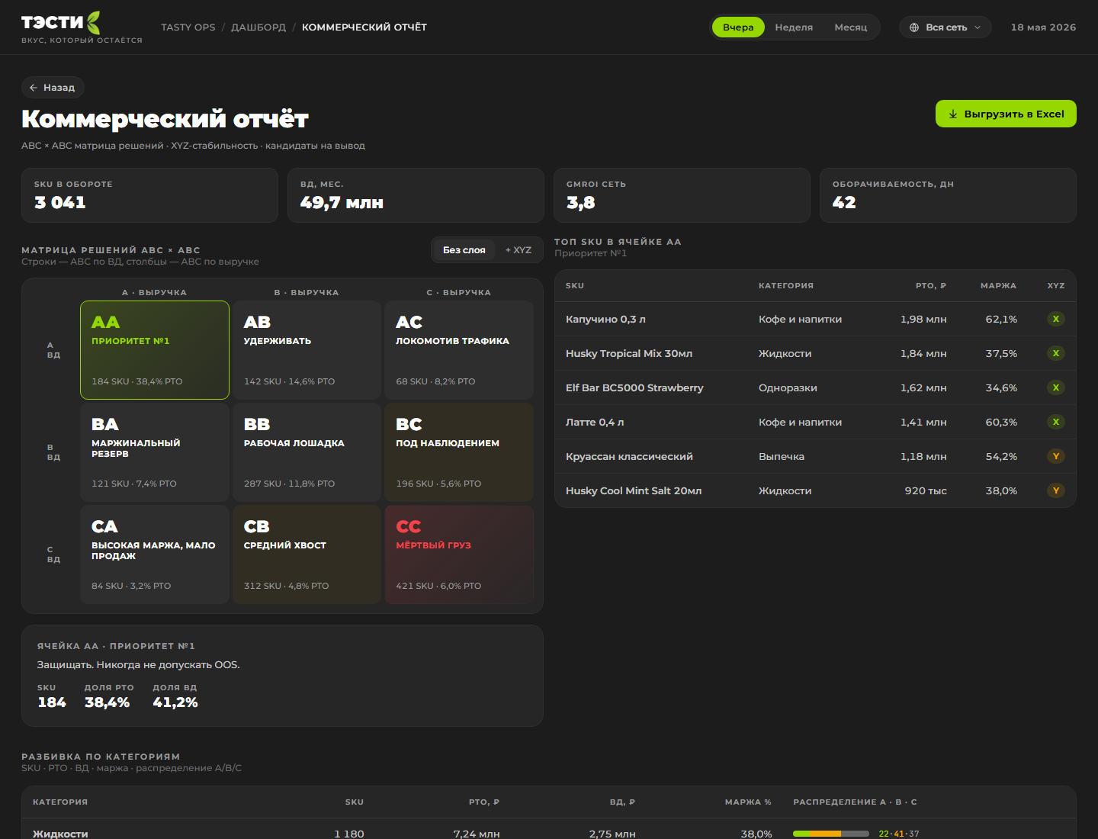Screen dimensions: 1098x839
Task: Click the Y badge in the Круассан классический row
Action: 1056,456
